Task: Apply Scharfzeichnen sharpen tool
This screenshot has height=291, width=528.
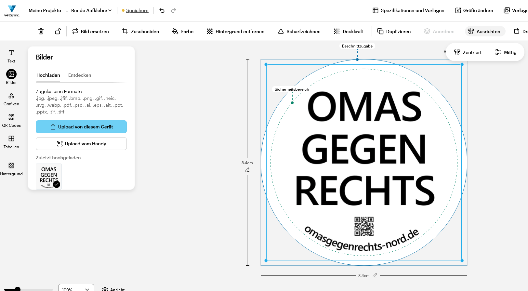Action: tap(299, 32)
